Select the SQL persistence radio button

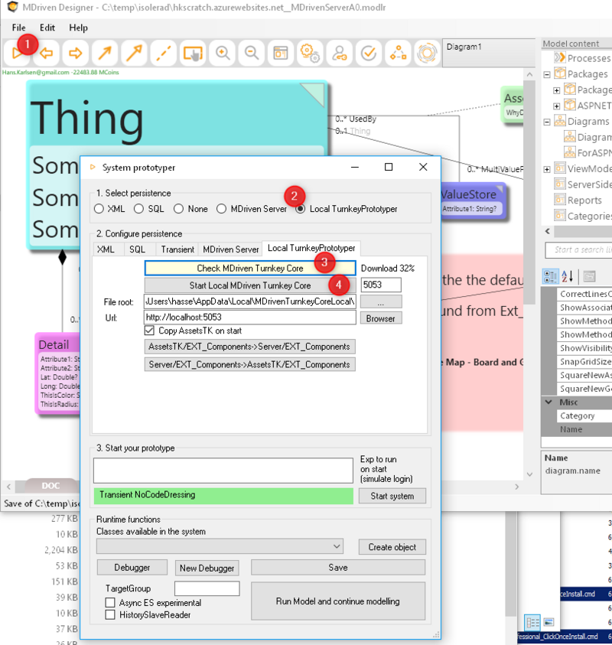coord(138,209)
